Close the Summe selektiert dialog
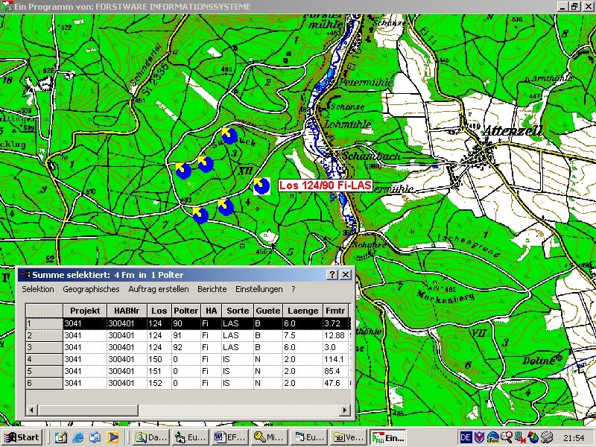Viewport: 596px width, 447px height. (346, 275)
